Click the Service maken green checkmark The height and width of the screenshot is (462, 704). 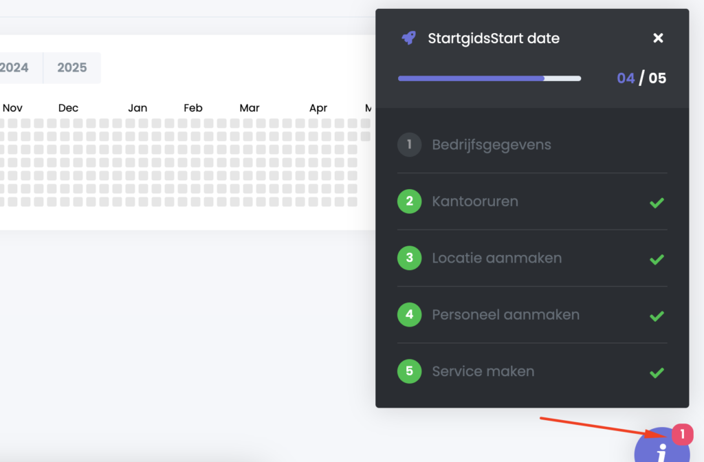tap(657, 373)
